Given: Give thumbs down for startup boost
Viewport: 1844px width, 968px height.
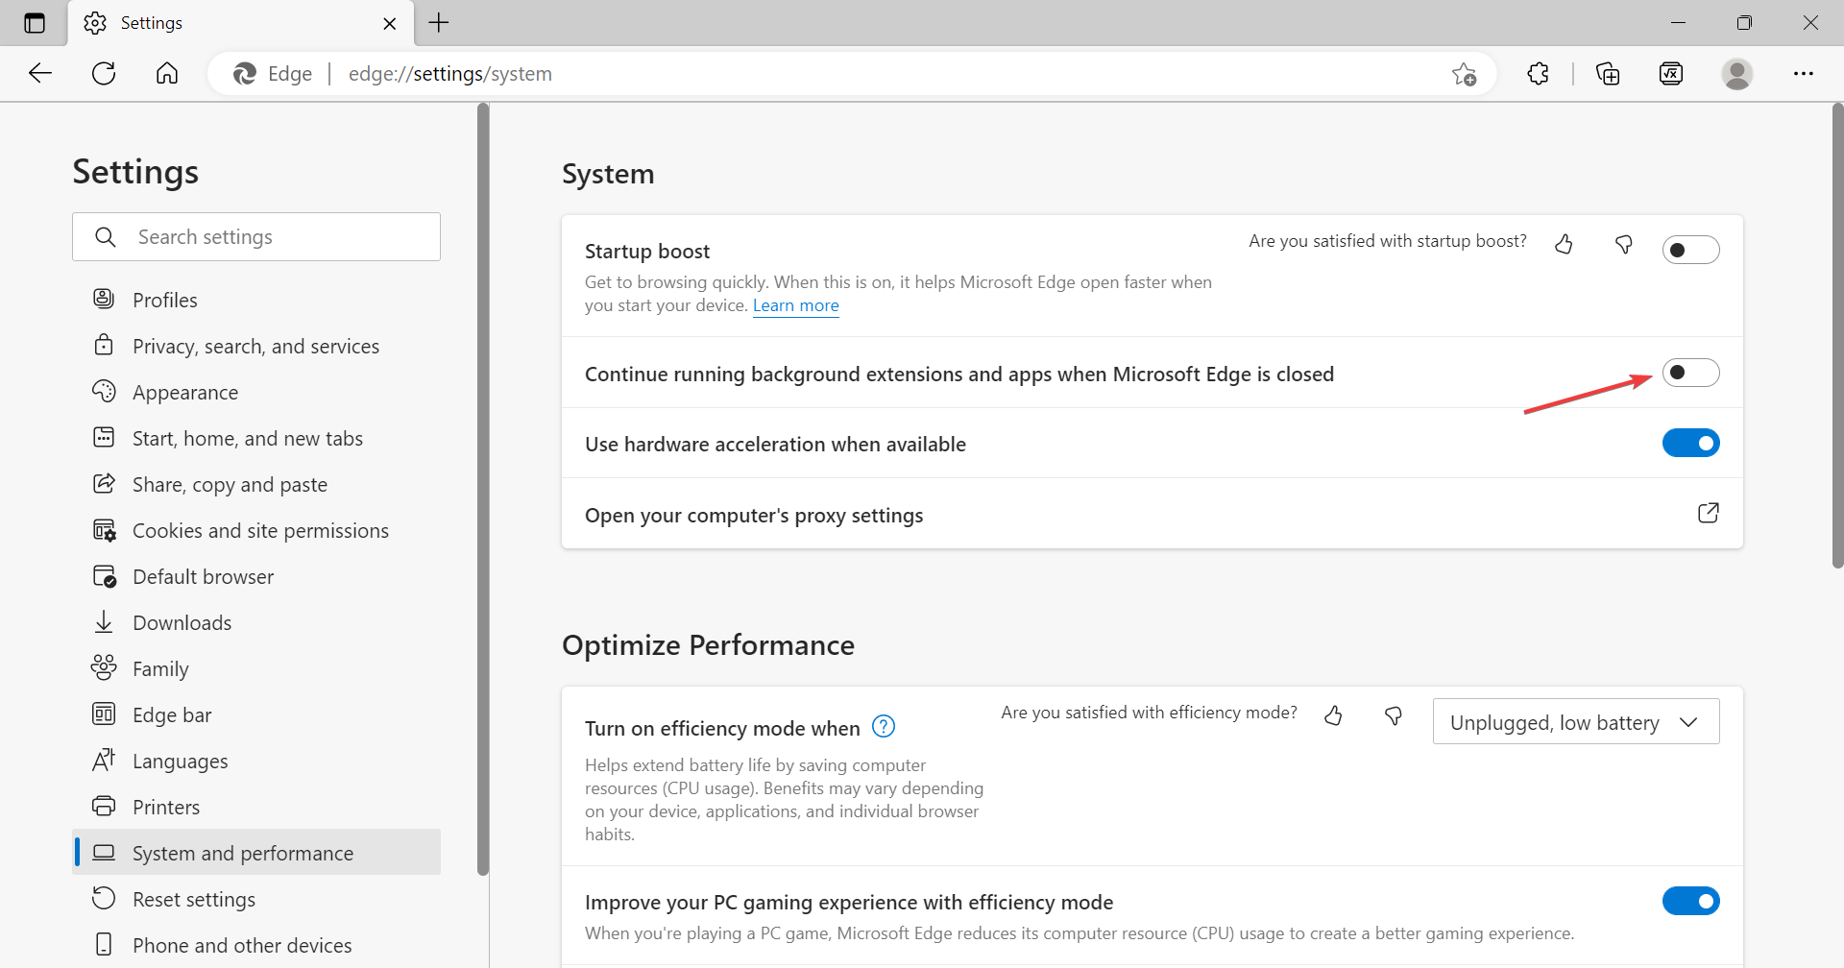Looking at the screenshot, I should click(x=1624, y=244).
